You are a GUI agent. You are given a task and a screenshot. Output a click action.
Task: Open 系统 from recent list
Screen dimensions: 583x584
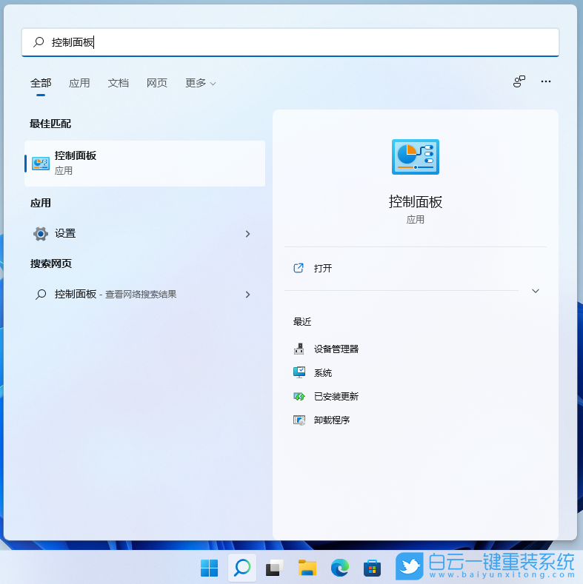323,373
